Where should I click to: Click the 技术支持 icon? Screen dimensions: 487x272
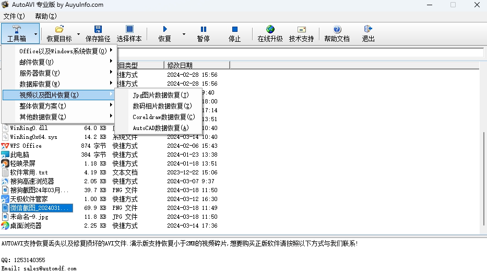[x=301, y=29]
